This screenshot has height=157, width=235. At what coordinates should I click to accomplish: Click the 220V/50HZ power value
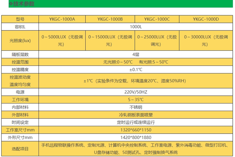coord(136,92)
